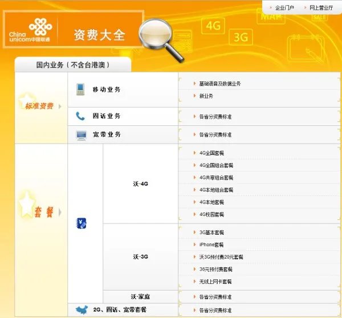Open the 36元预付费套餐 link
Image resolution: width=342 pixels, height=318 pixels.
tap(215, 270)
